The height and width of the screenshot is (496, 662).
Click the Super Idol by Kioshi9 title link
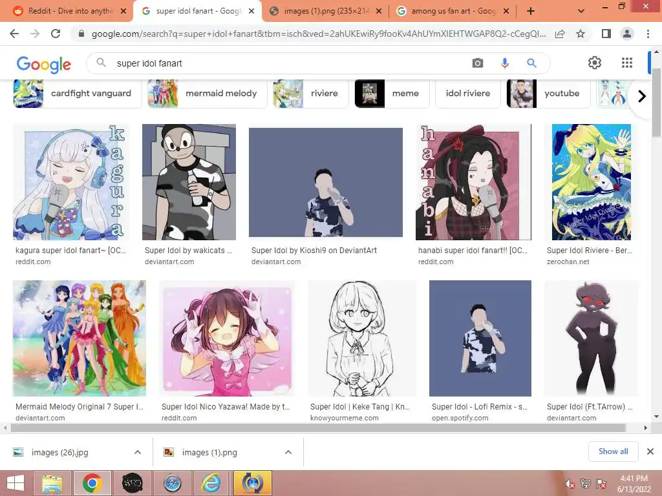pos(314,251)
